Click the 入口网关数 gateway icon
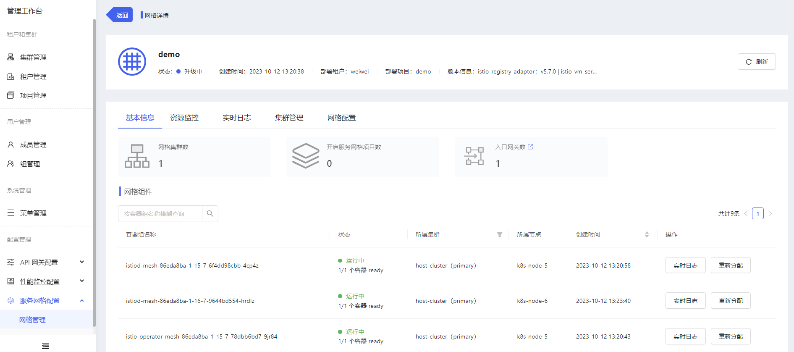 coord(474,156)
